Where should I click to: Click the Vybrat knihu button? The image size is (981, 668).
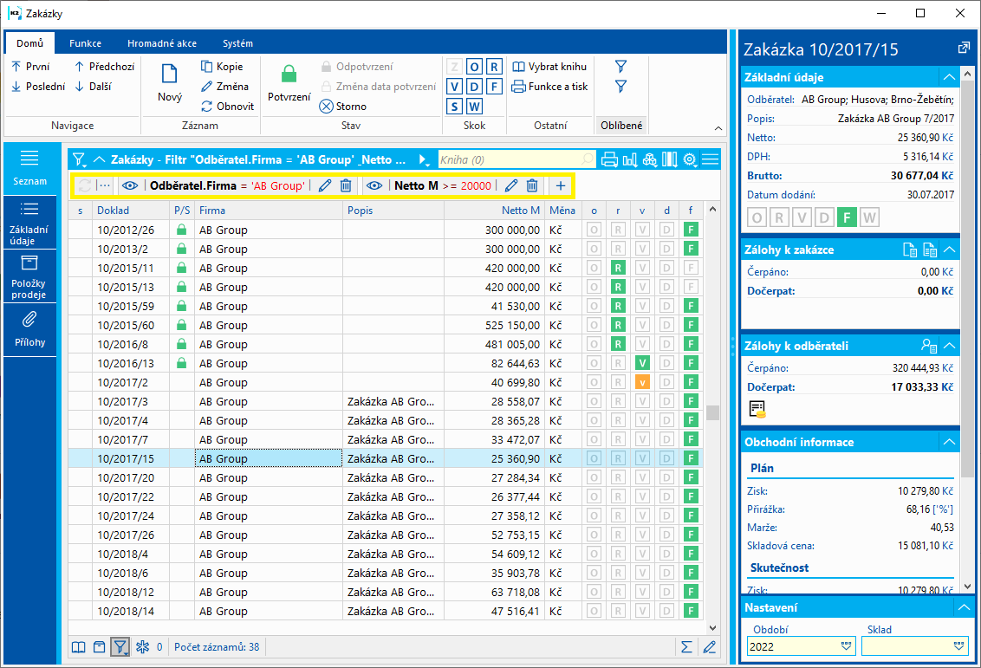pyautogui.click(x=549, y=67)
